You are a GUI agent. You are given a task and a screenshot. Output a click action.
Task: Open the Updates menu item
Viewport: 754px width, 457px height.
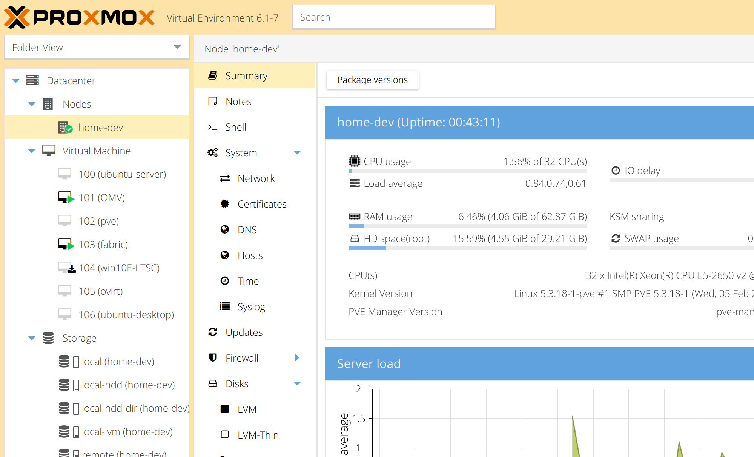255,332
